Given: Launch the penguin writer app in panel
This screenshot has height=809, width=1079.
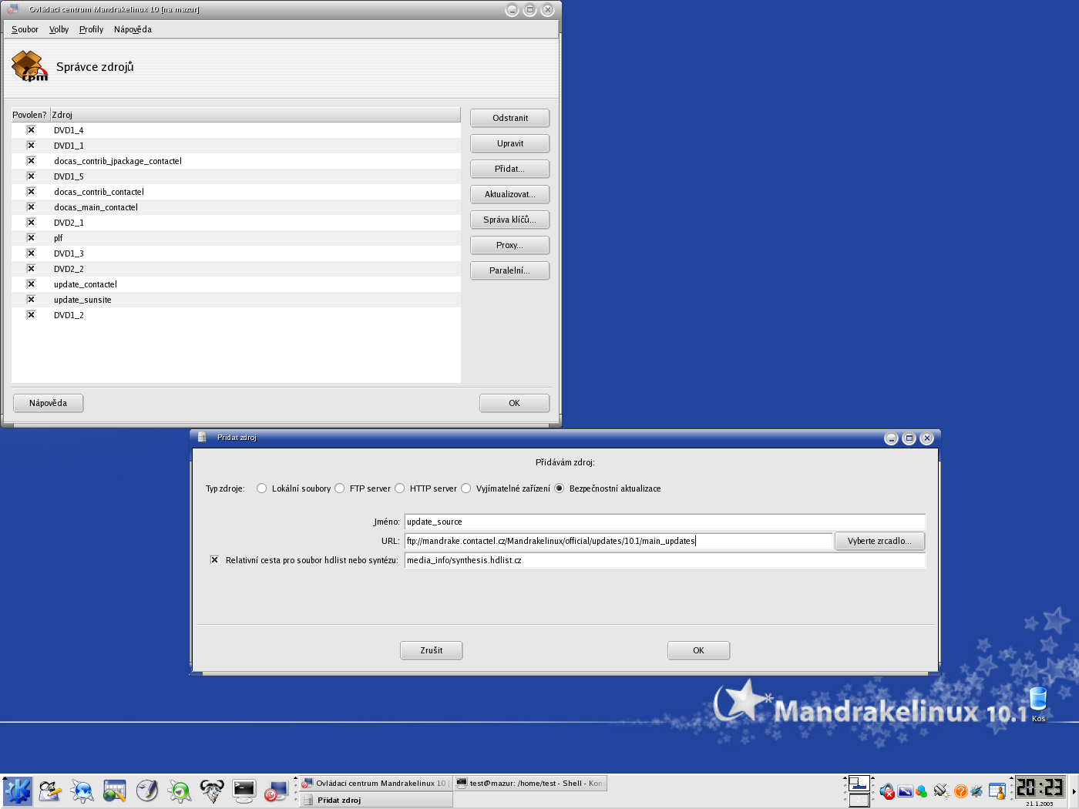Looking at the screenshot, I should click(50, 791).
